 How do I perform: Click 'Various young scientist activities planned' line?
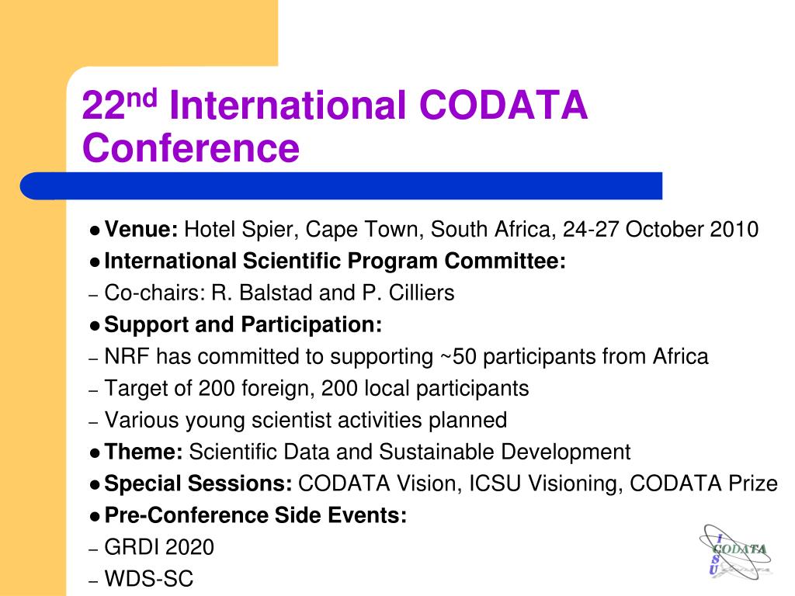306,421
